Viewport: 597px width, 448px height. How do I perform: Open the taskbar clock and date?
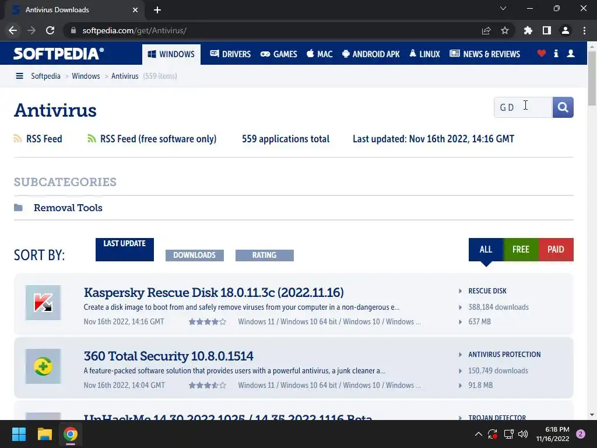tap(553, 434)
